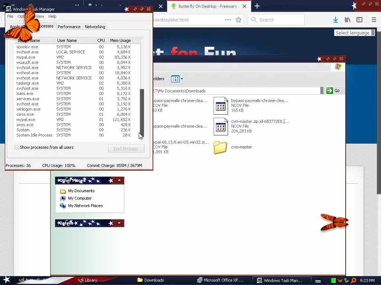Select the services.exe process row
Screen dimensions: 381x285
(74, 99)
